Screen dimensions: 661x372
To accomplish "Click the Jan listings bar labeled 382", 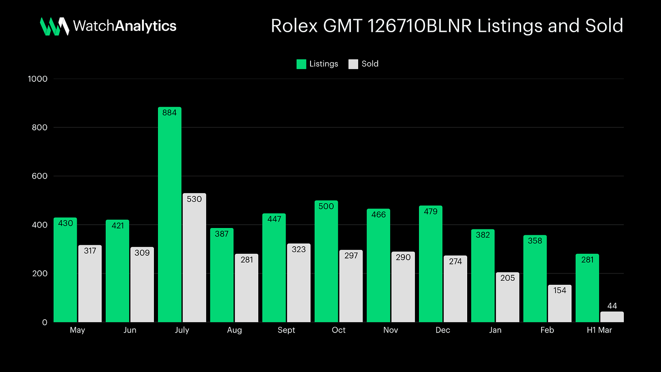I will (x=483, y=276).
